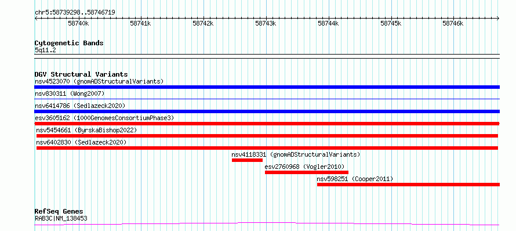Open the nsv830311 (Wong2007) label
Image resolution: width=516 pixels, height=231 pixels.
click(70, 93)
